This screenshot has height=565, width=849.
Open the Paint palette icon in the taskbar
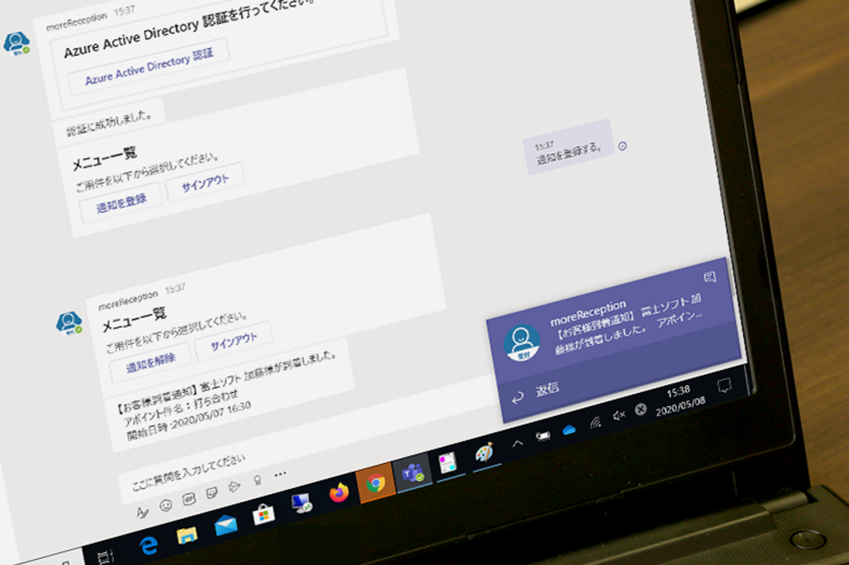pos(484,452)
